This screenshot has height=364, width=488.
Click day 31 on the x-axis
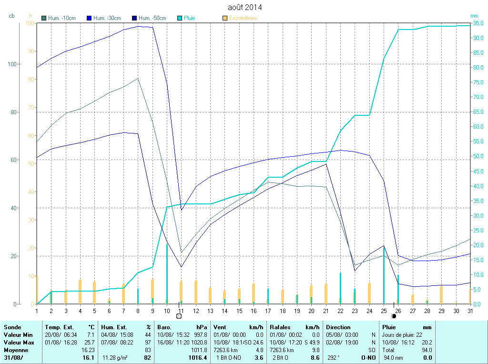(469, 311)
